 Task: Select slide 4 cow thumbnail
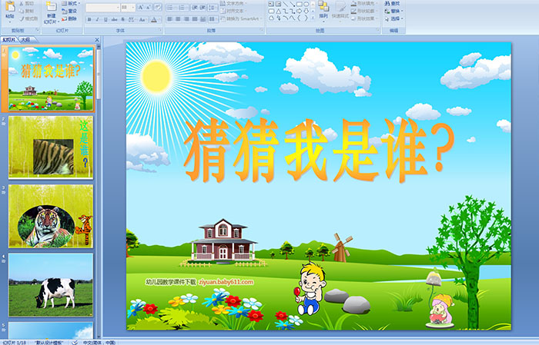click(51, 284)
